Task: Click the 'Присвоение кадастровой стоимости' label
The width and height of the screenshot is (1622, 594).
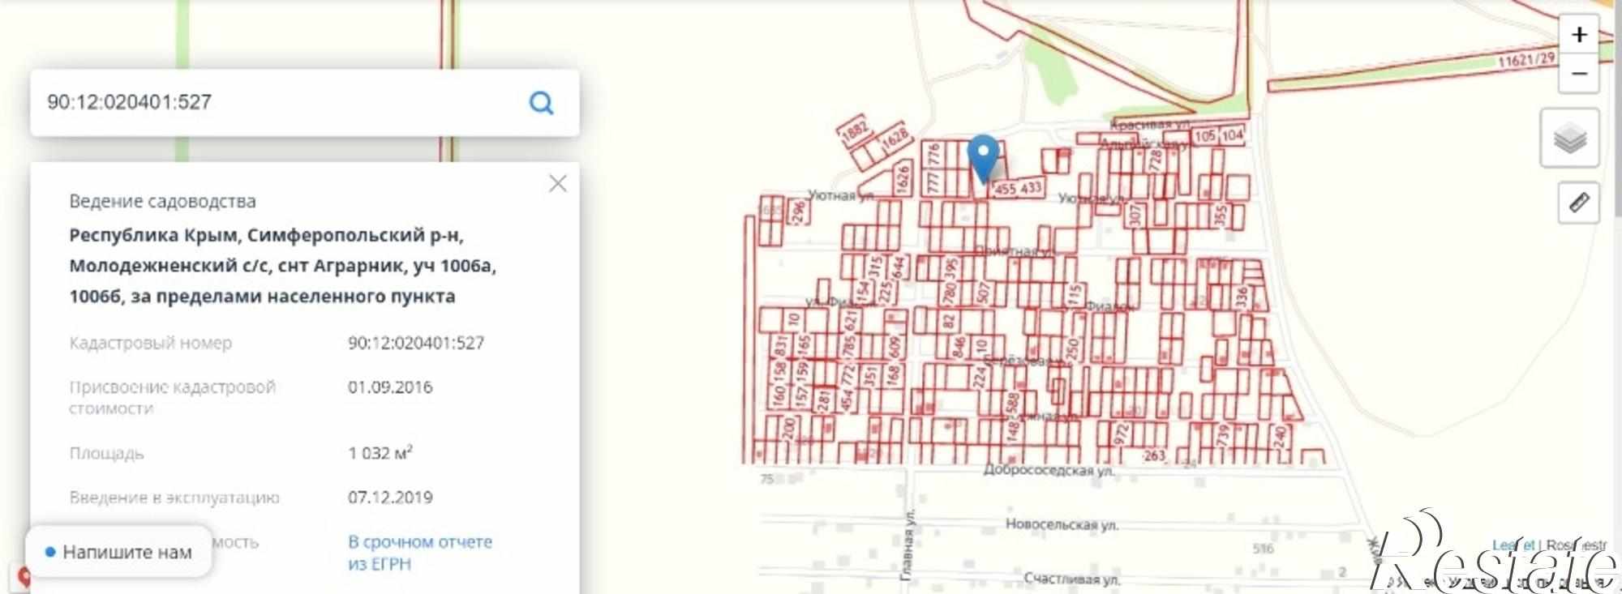Action: point(173,398)
